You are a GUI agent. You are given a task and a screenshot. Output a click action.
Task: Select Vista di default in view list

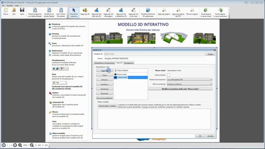point(131,70)
